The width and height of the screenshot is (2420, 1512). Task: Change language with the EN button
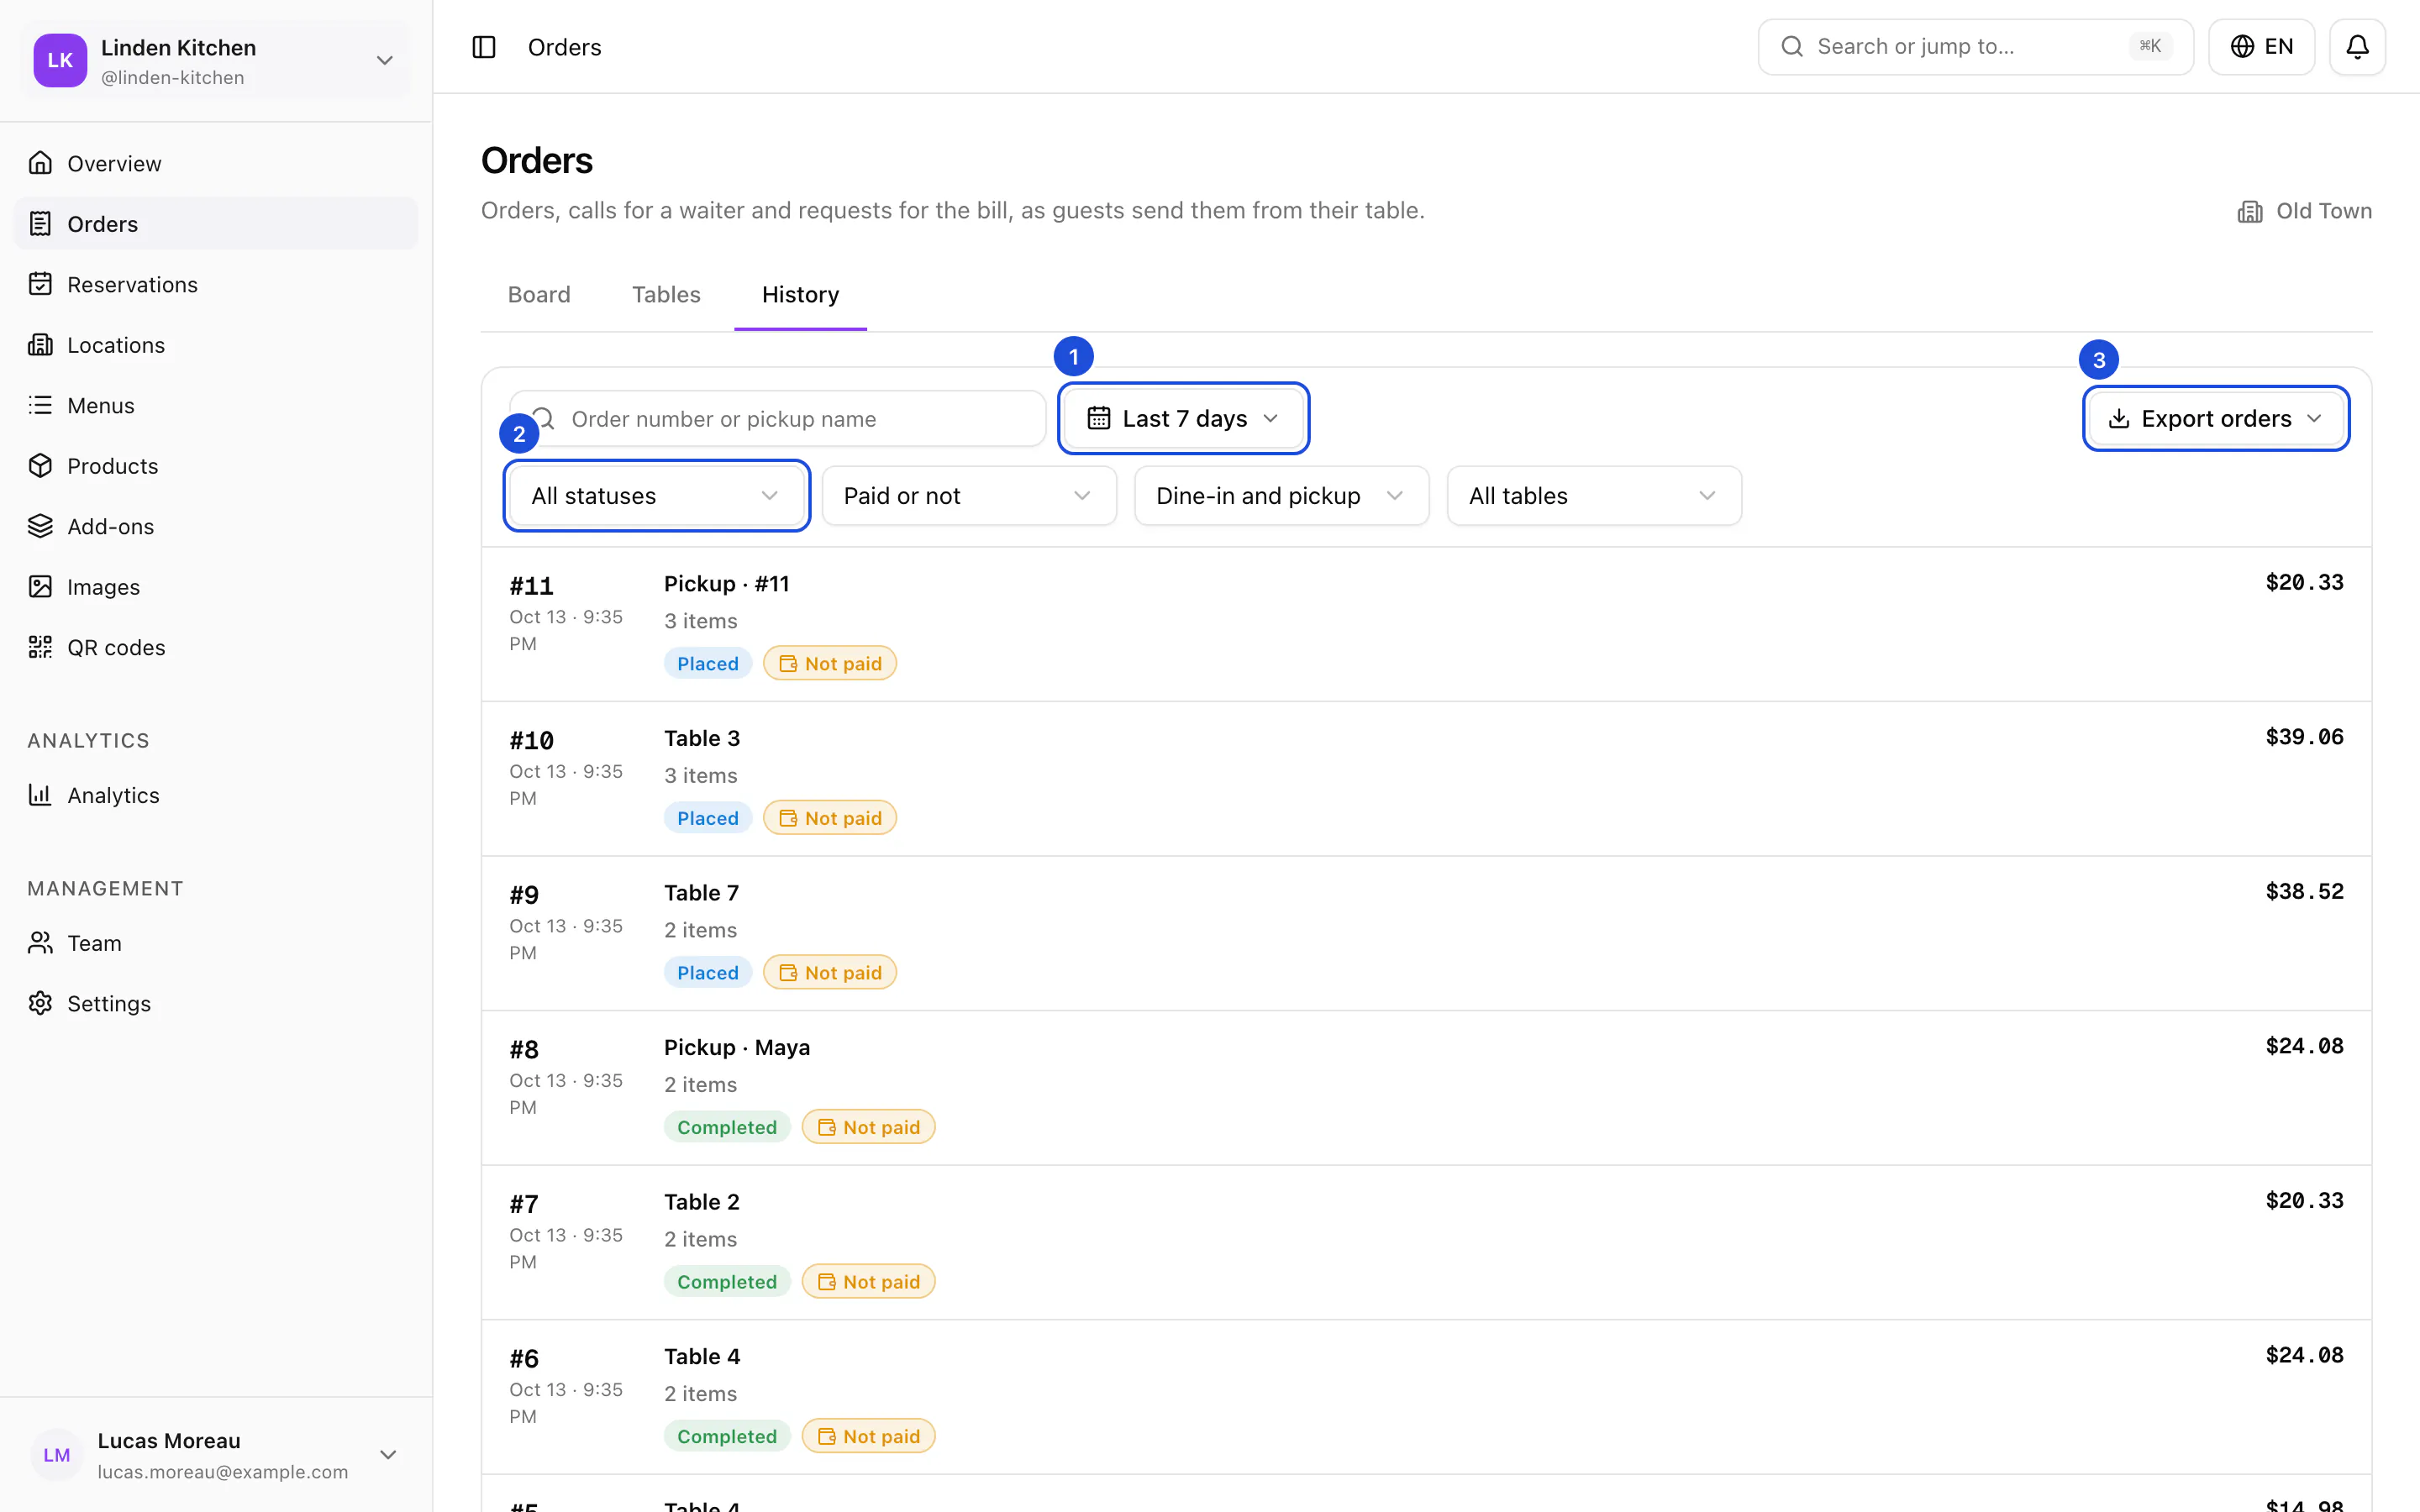(2261, 47)
